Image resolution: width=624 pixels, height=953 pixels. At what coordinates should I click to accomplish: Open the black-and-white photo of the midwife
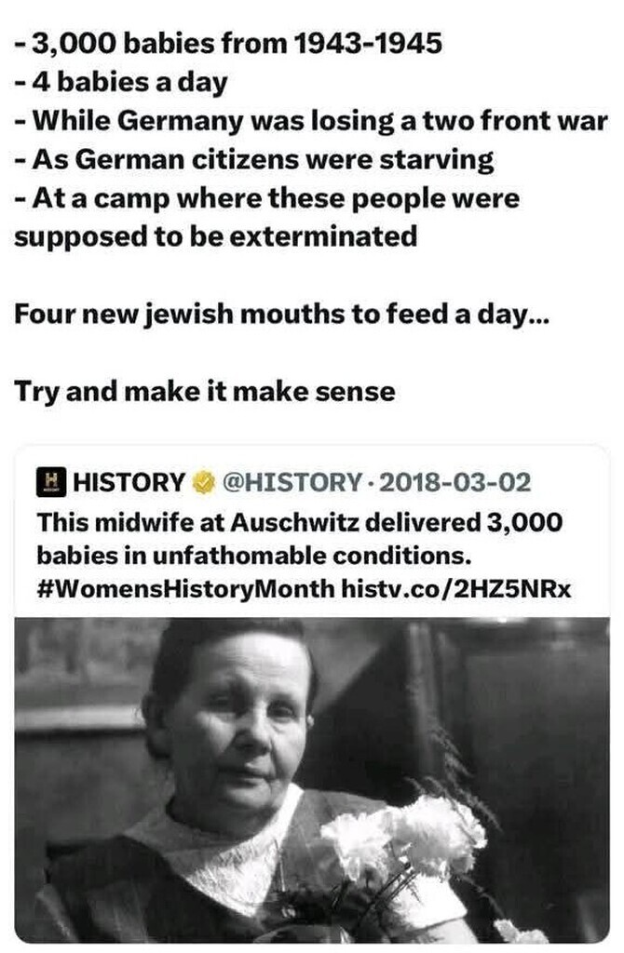(x=312, y=780)
